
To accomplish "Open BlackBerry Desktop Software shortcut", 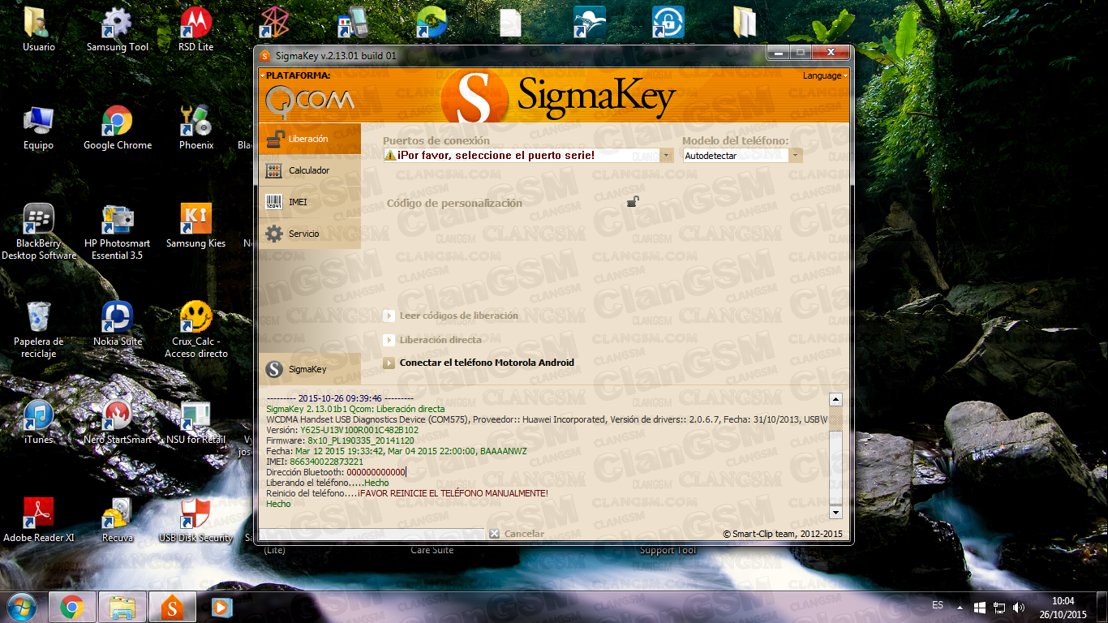I will pyautogui.click(x=38, y=231).
